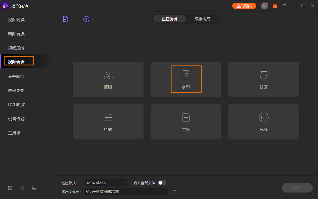The width and height of the screenshot is (318, 199).
Task: Open the 字幕 (Subtitle) tool
Action: [x=186, y=121]
